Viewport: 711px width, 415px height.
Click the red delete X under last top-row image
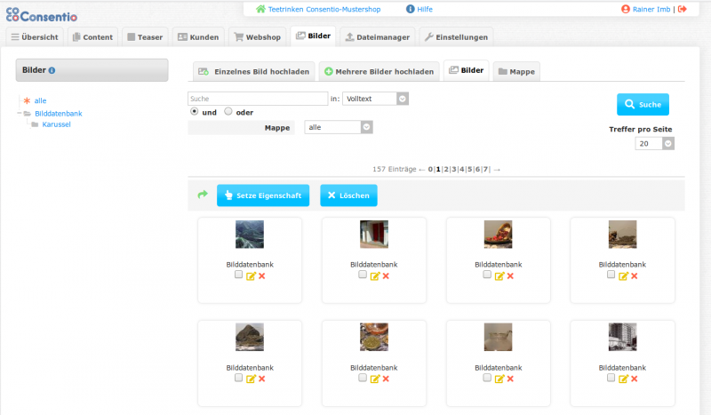635,276
